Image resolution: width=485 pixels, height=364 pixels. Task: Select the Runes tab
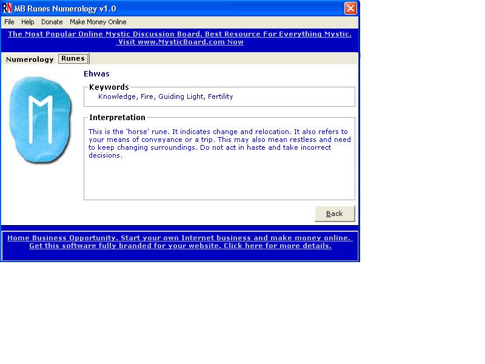73,59
